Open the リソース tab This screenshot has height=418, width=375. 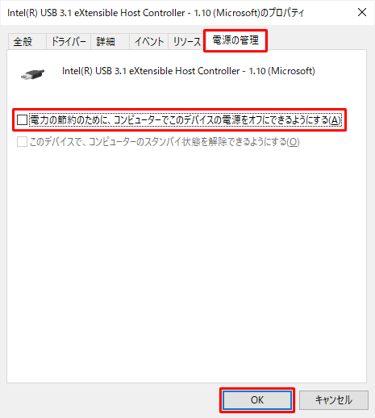pos(186,42)
